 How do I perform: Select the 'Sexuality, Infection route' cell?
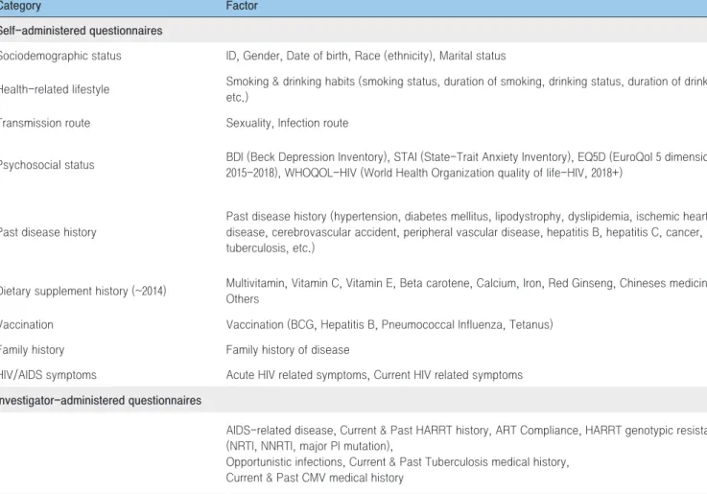coord(287,123)
